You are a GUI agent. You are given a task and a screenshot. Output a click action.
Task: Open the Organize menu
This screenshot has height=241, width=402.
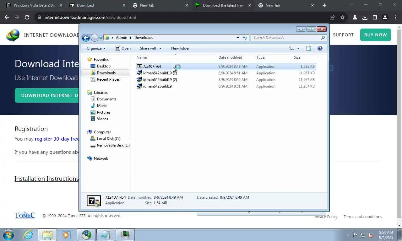pyautogui.click(x=96, y=48)
